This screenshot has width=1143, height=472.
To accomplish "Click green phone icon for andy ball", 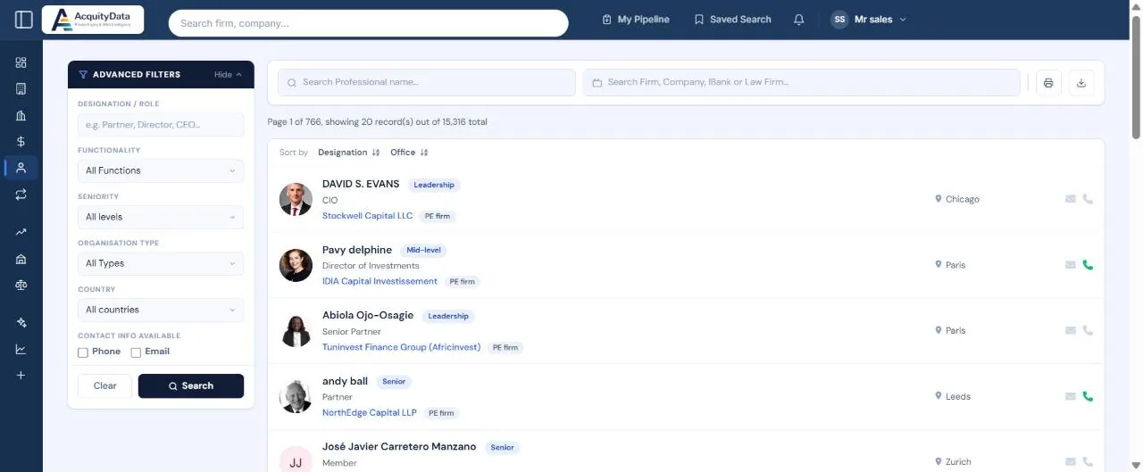I will coord(1088,396).
